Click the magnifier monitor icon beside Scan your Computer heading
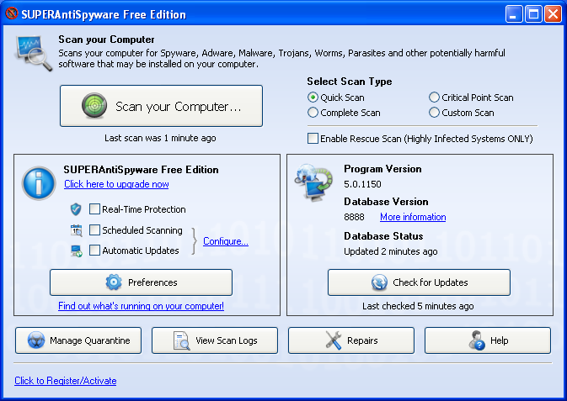Image resolution: width=567 pixels, height=401 pixels. pos(34,54)
